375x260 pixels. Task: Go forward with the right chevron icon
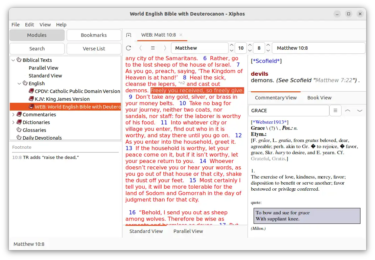(x=165, y=48)
